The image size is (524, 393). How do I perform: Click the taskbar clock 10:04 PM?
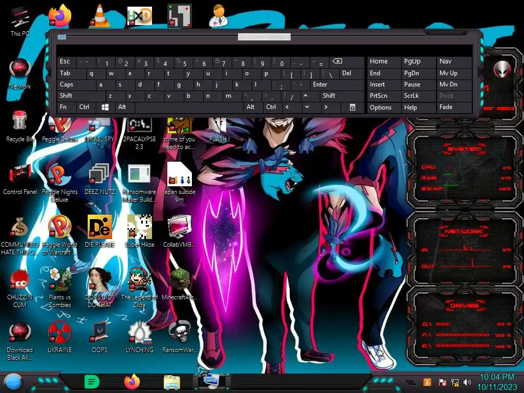tap(496, 377)
